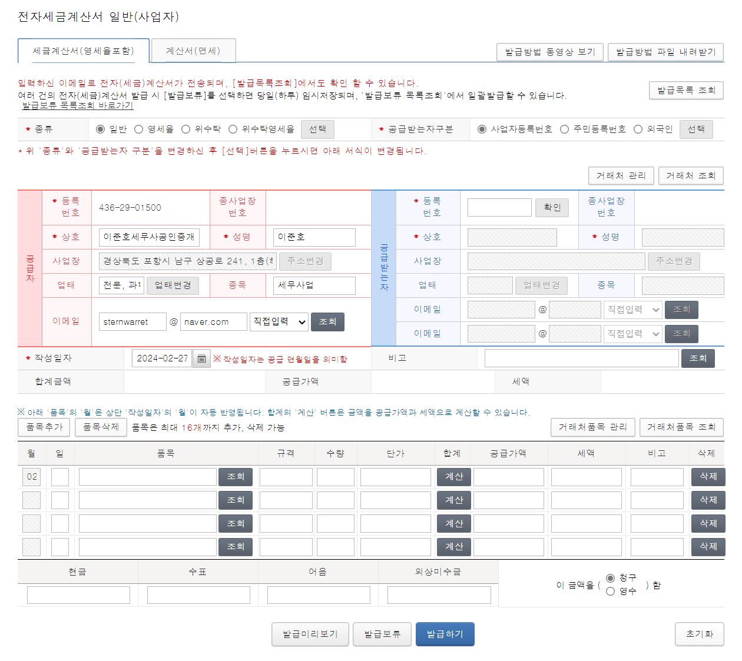Focus supplier email ID field sternwarret
This screenshot has width=742, height=661.
pyautogui.click(x=132, y=321)
